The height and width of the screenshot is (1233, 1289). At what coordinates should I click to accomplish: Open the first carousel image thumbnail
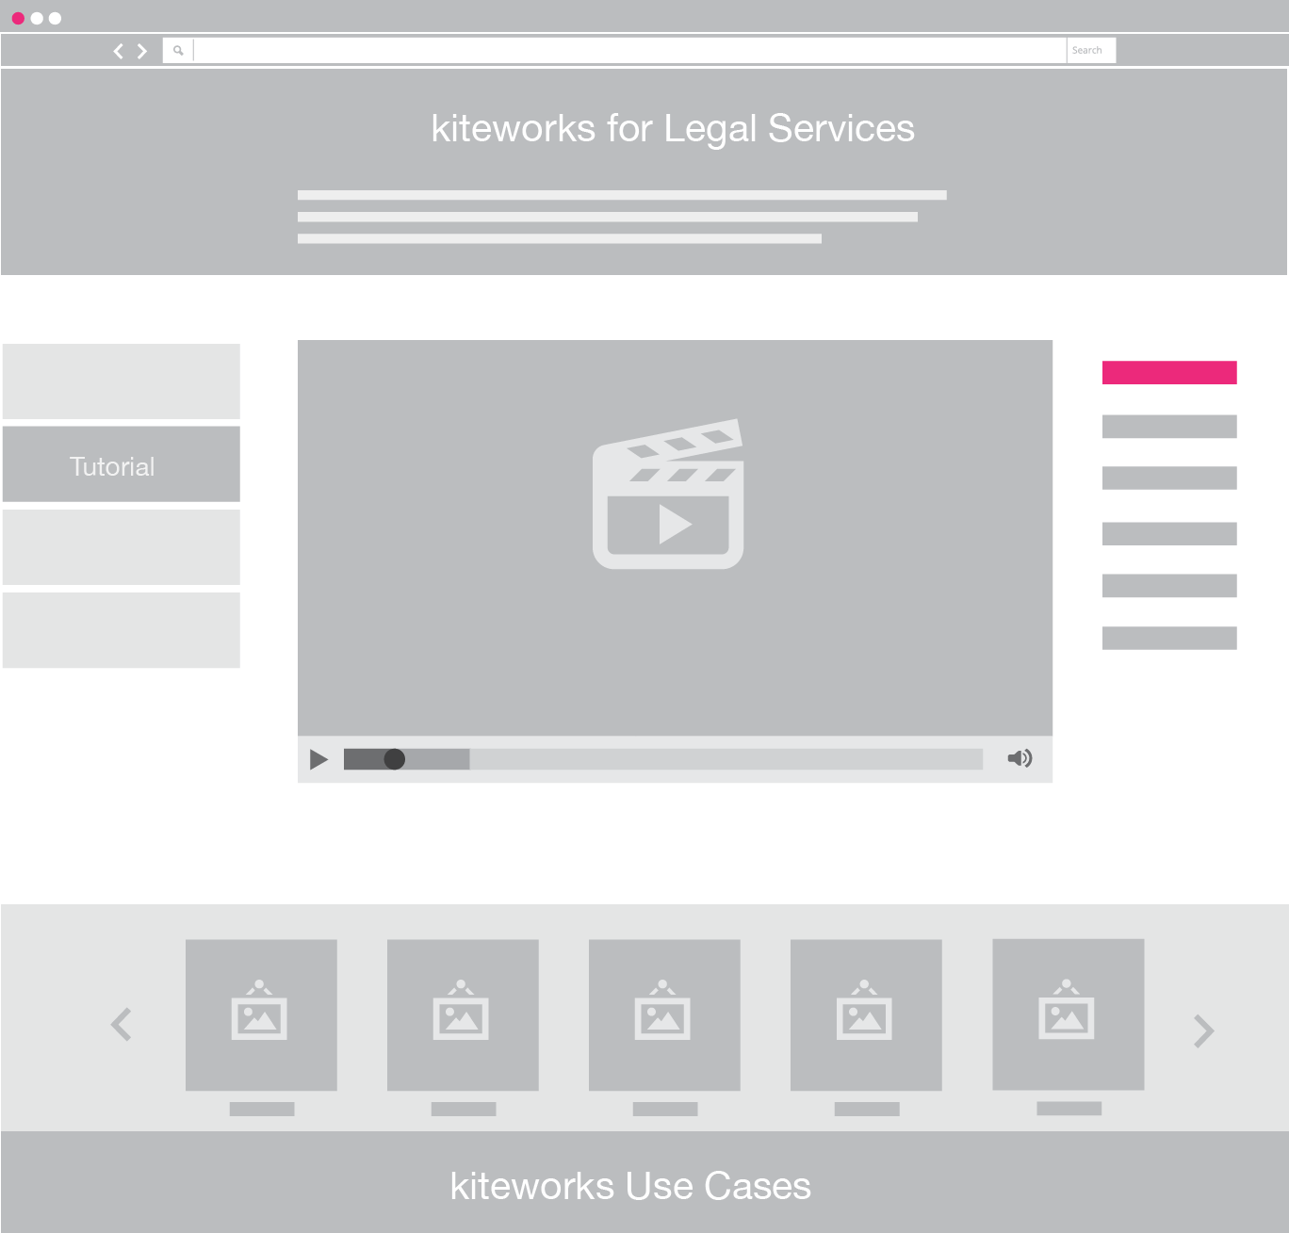[x=261, y=1015]
